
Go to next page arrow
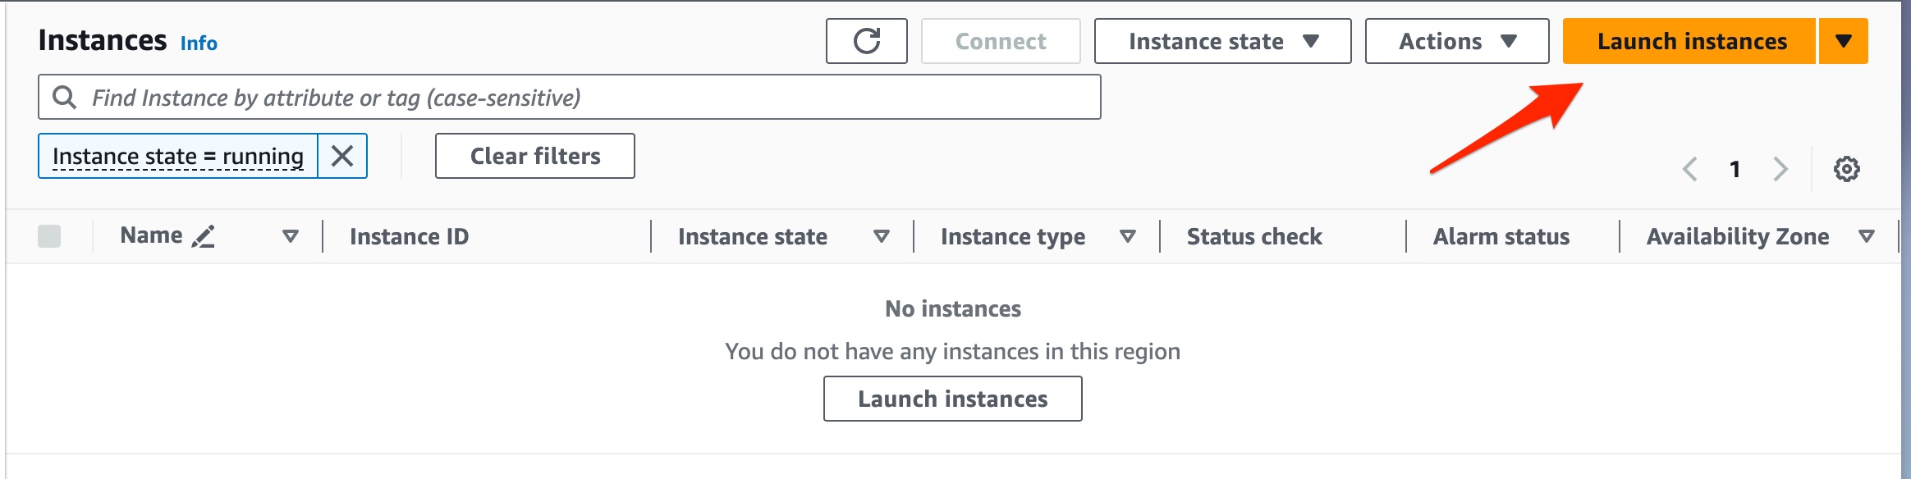pyautogui.click(x=1780, y=169)
